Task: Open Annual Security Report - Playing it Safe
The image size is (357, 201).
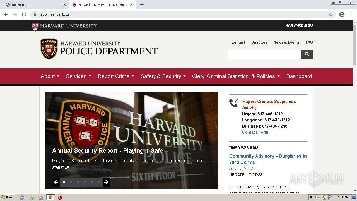Action: tap(108, 151)
